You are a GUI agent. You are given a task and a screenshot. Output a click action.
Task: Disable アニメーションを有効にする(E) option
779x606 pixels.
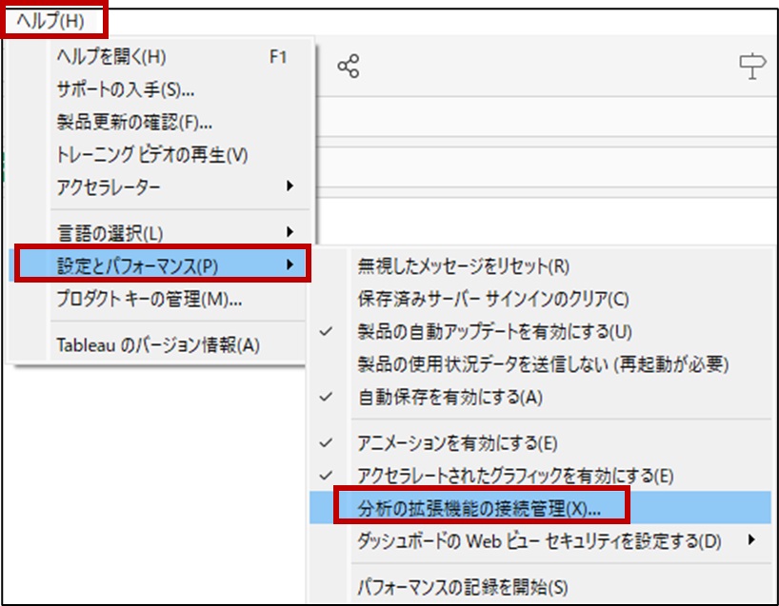(457, 442)
